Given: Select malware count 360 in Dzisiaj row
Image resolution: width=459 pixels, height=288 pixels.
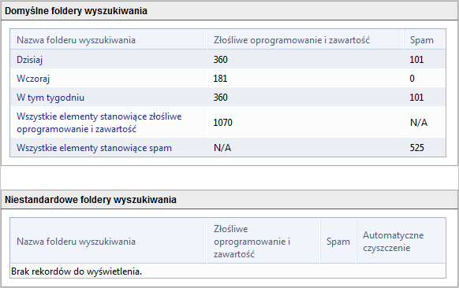Looking at the screenshot, I should (x=220, y=60).
